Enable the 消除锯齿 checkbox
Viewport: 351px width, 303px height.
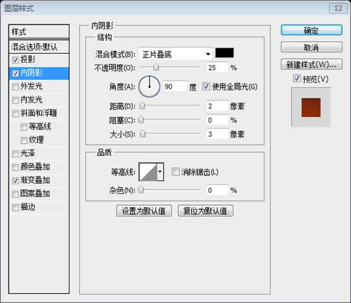point(175,172)
